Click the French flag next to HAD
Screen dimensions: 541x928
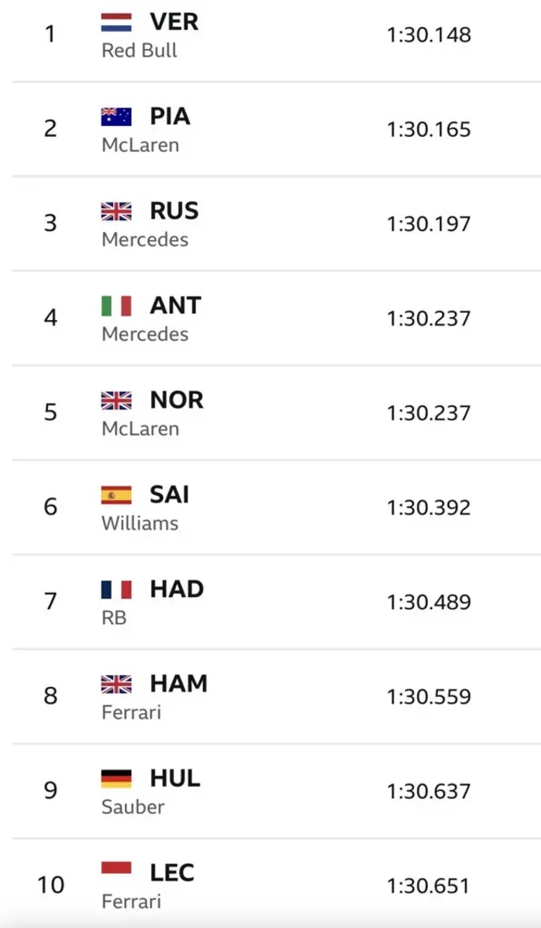(x=116, y=590)
